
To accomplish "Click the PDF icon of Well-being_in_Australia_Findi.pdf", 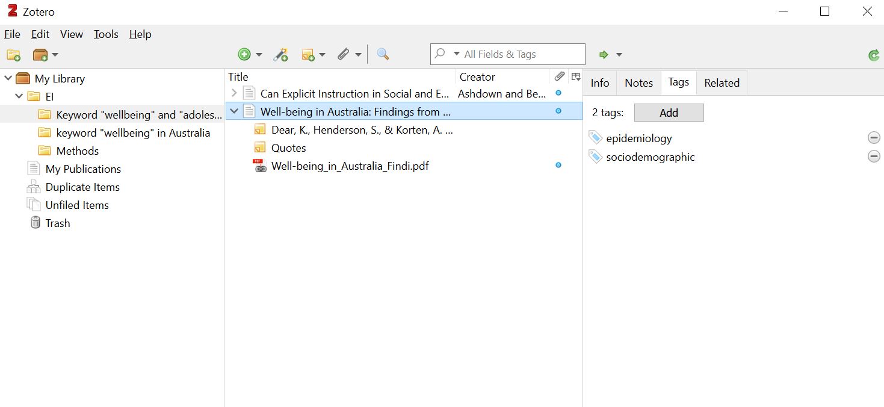I will (259, 166).
